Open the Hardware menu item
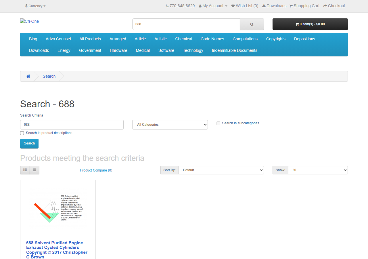 tap(118, 50)
